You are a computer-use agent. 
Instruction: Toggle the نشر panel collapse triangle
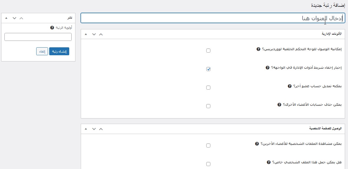pyautogui.click(x=6, y=18)
